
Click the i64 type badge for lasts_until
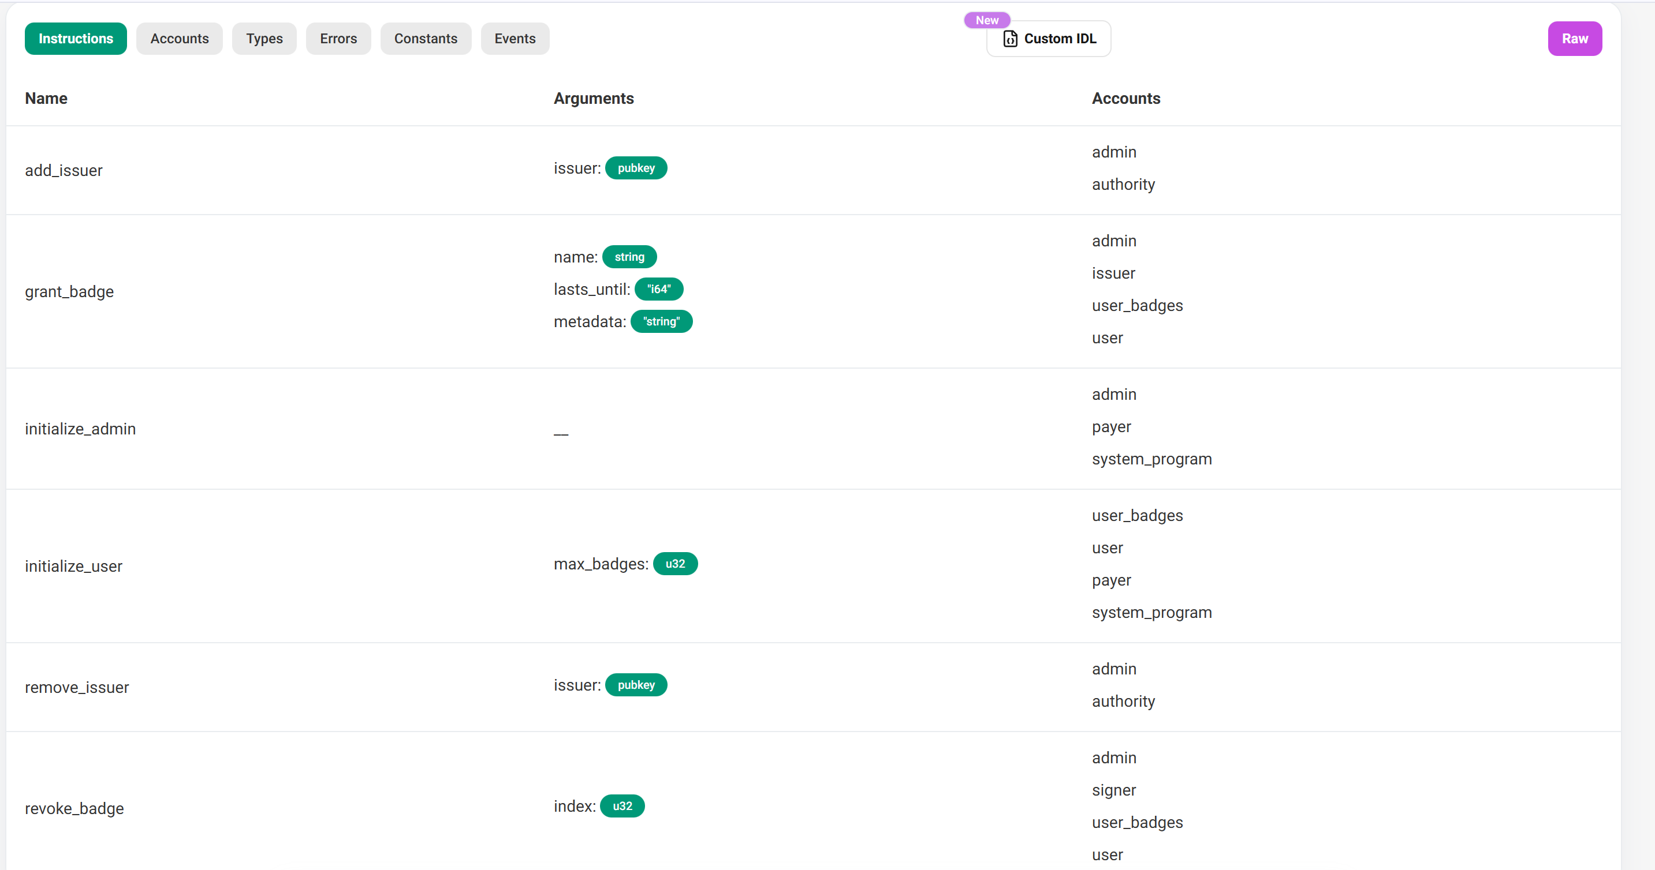pyautogui.click(x=658, y=290)
